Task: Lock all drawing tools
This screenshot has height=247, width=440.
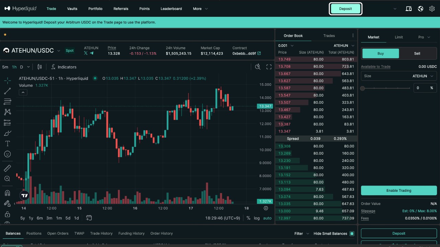Action: (x=7, y=214)
